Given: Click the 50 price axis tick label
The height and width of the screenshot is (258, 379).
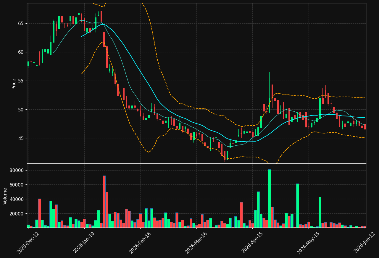Looking at the screenshot, I should point(21,110).
